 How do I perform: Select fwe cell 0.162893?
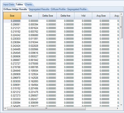point(30,81)
